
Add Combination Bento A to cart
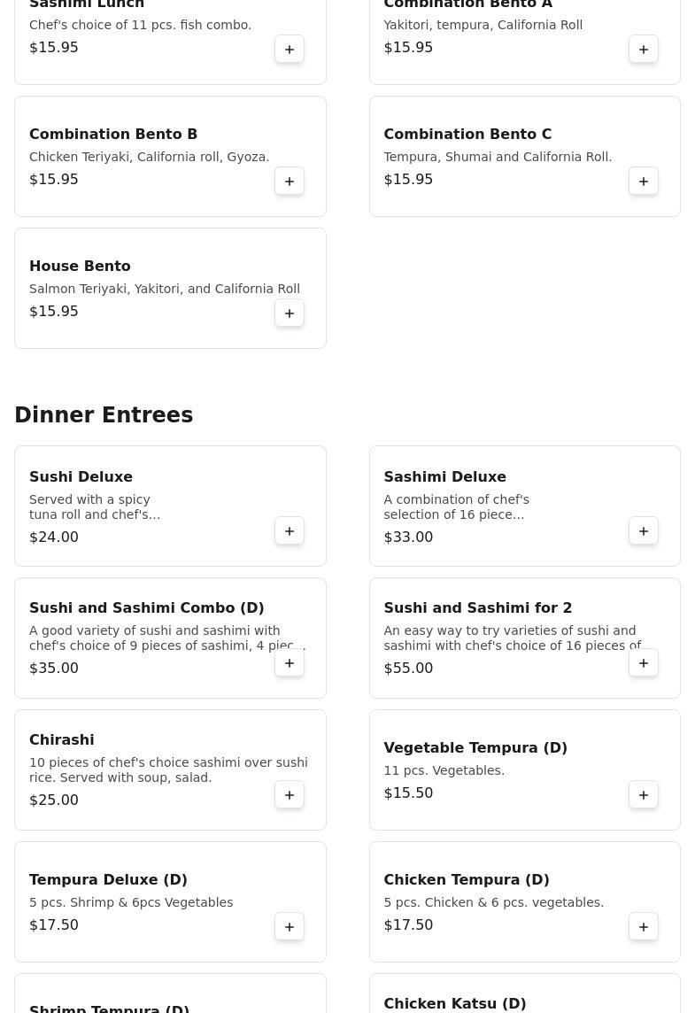pos(644,49)
